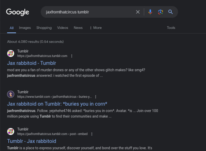Image resolution: width=206 pixels, height=151 pixels.
Task: Click the Tumblr site name above the corn result
Action: 23,92
